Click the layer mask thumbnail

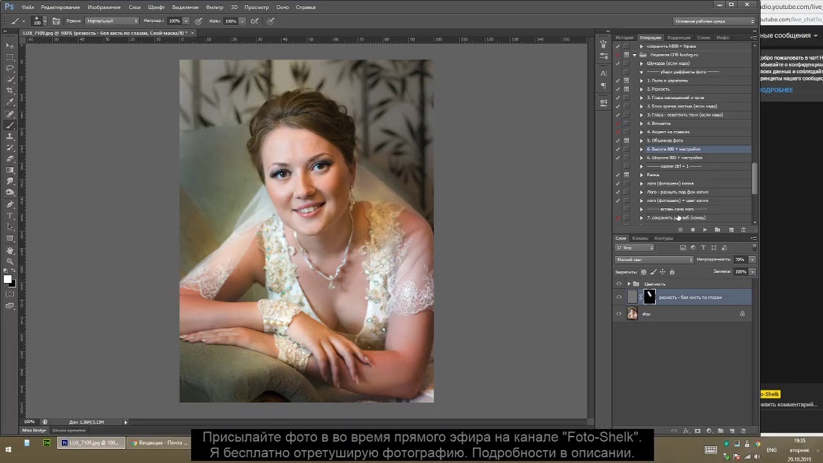tap(649, 296)
